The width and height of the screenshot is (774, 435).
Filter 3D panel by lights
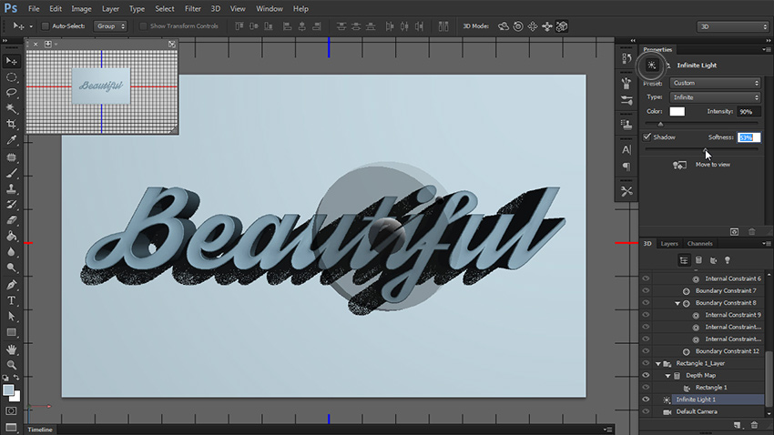point(728,260)
